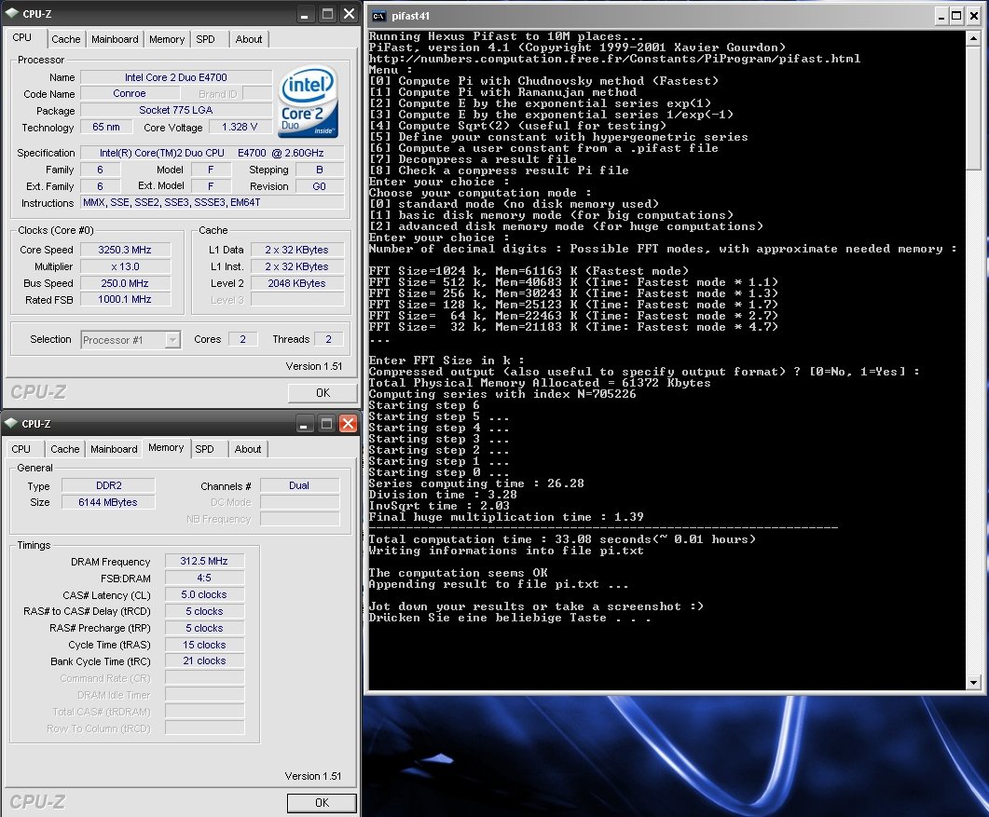Click the processor Name field Intel Core 2 Duo E4700
Screen dimensions: 989x817
coord(176,77)
